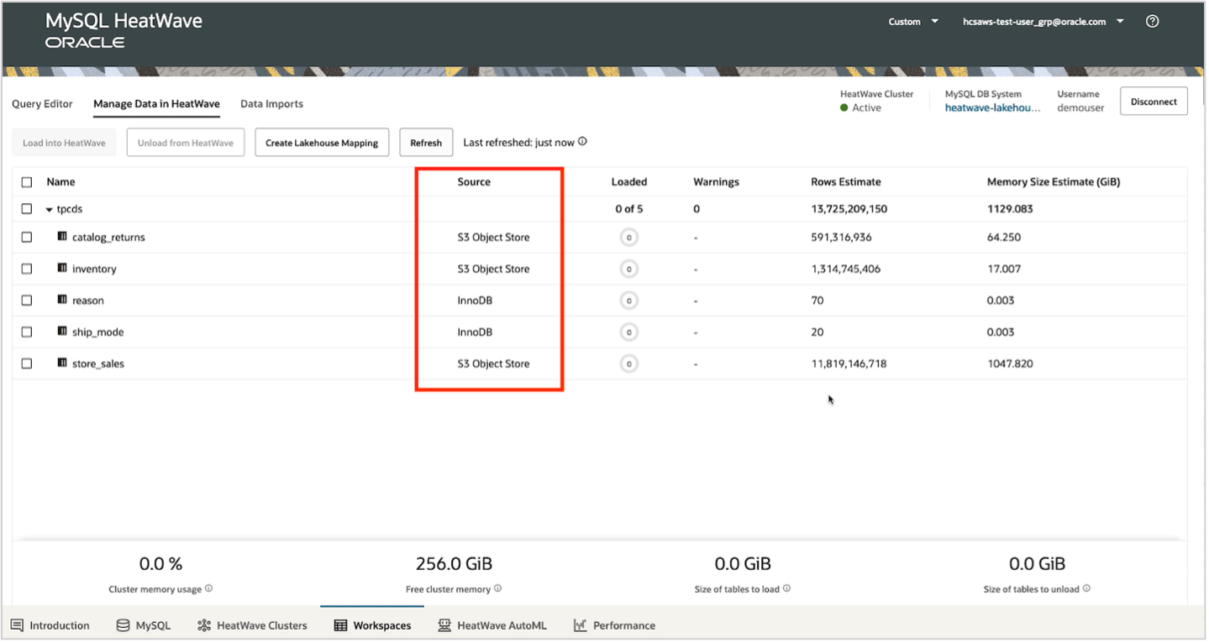
Task: Open the Workspaces panel icon
Action: [x=339, y=625]
